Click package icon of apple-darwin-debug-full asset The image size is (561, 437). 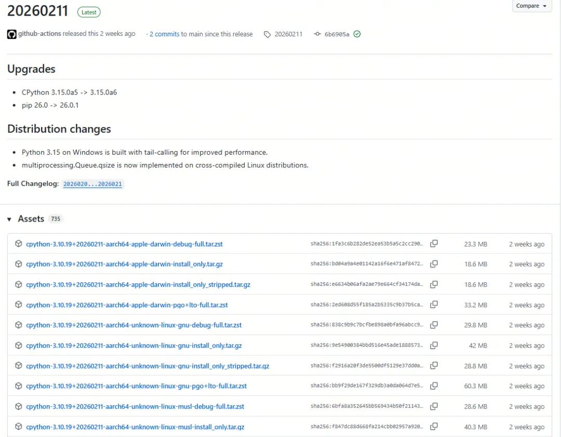point(19,243)
